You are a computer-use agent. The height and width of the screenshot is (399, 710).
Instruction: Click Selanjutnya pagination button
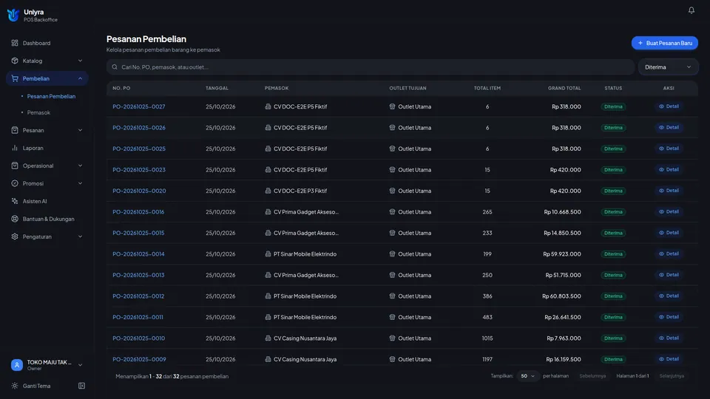click(672, 376)
